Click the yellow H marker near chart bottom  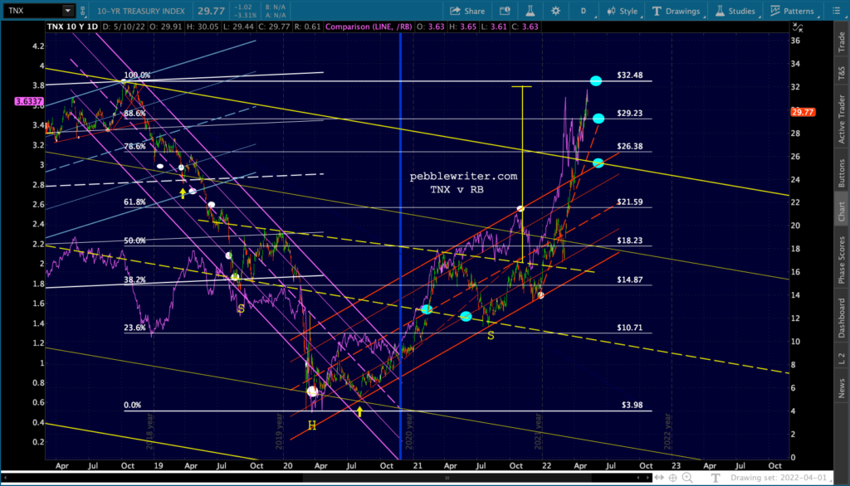[x=312, y=425]
